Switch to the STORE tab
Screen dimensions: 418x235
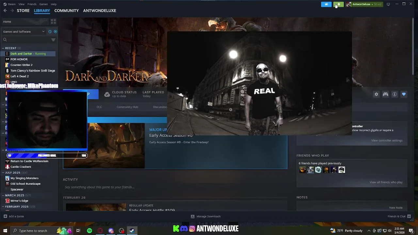point(23,10)
